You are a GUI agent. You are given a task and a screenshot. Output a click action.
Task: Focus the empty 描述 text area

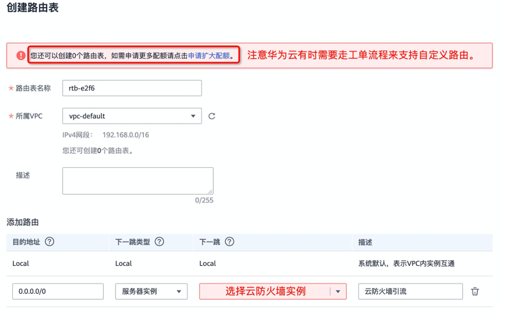click(138, 181)
